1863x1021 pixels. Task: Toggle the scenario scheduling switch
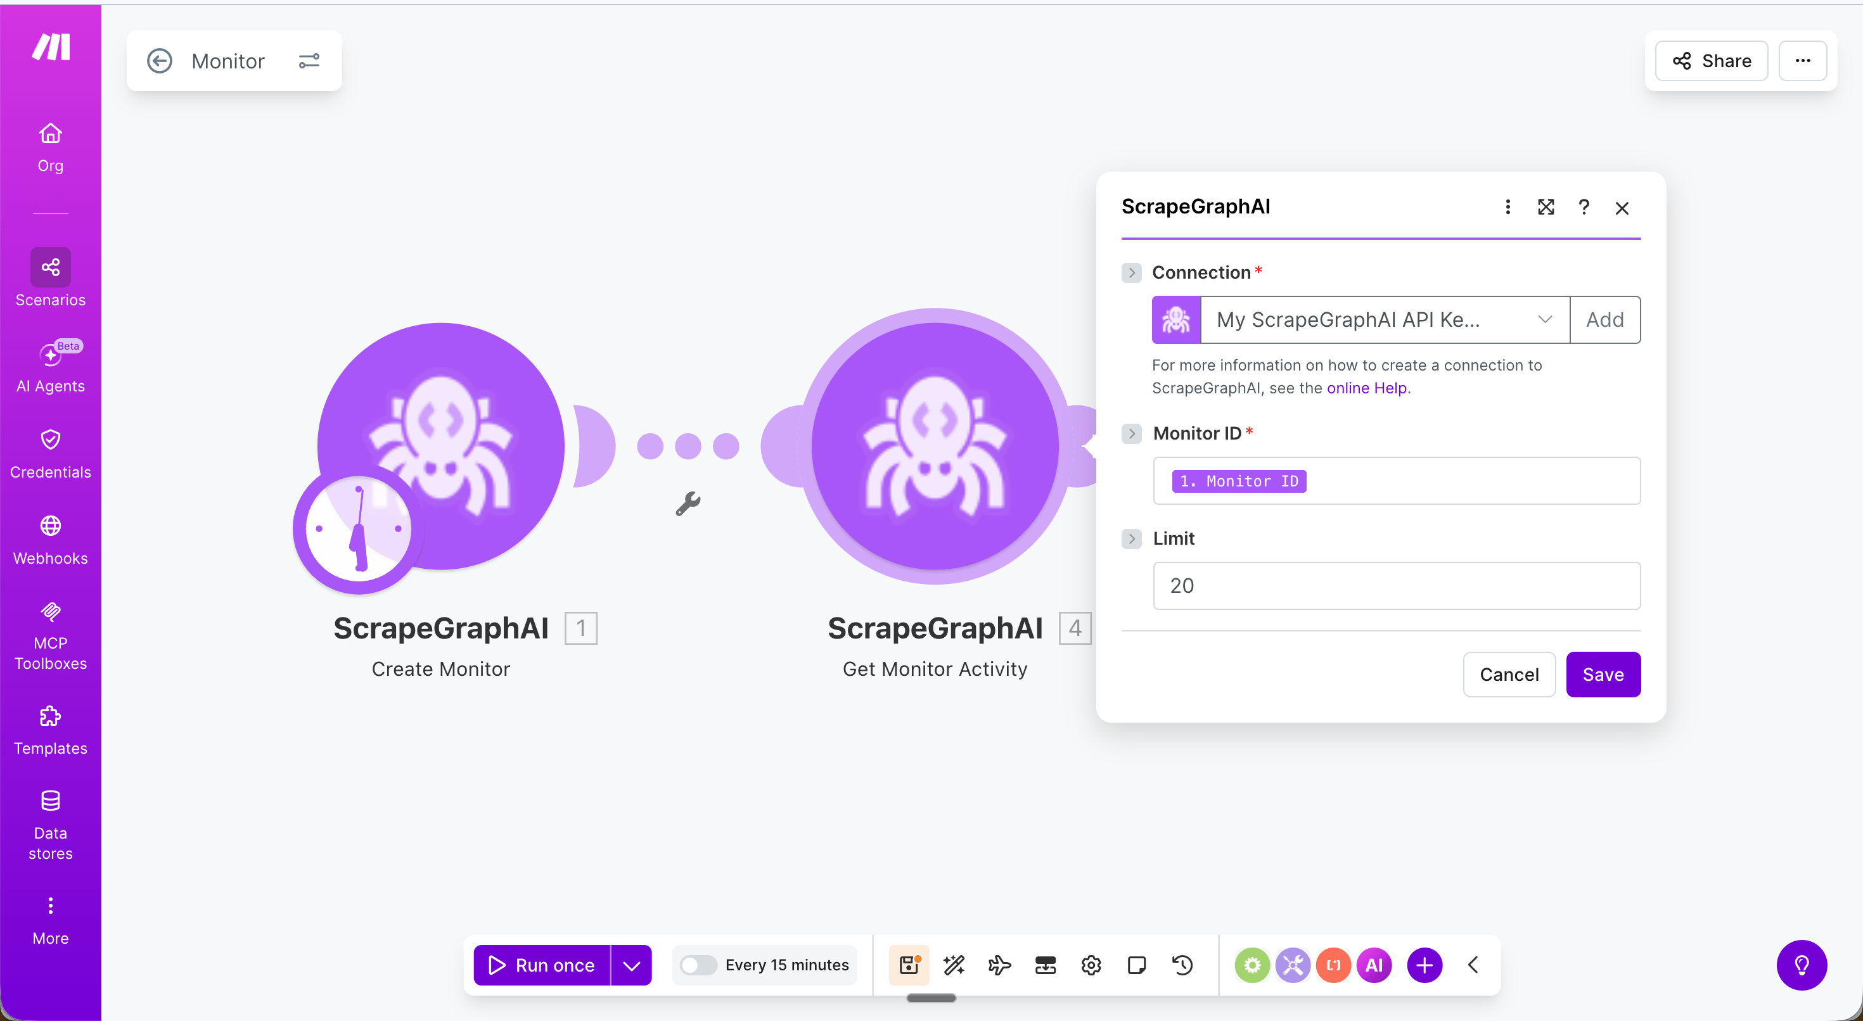[698, 965]
